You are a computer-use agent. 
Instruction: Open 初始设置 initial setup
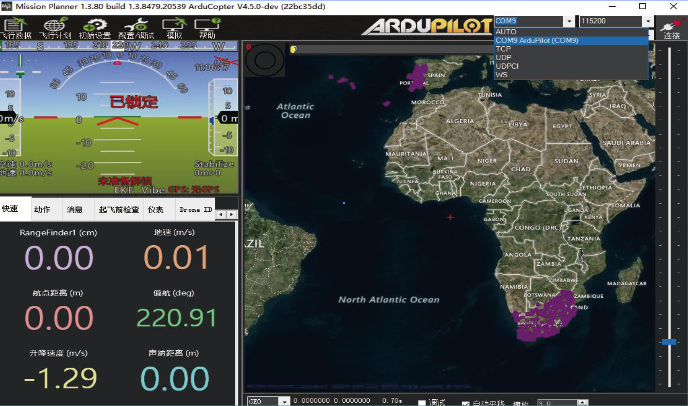pos(95,28)
